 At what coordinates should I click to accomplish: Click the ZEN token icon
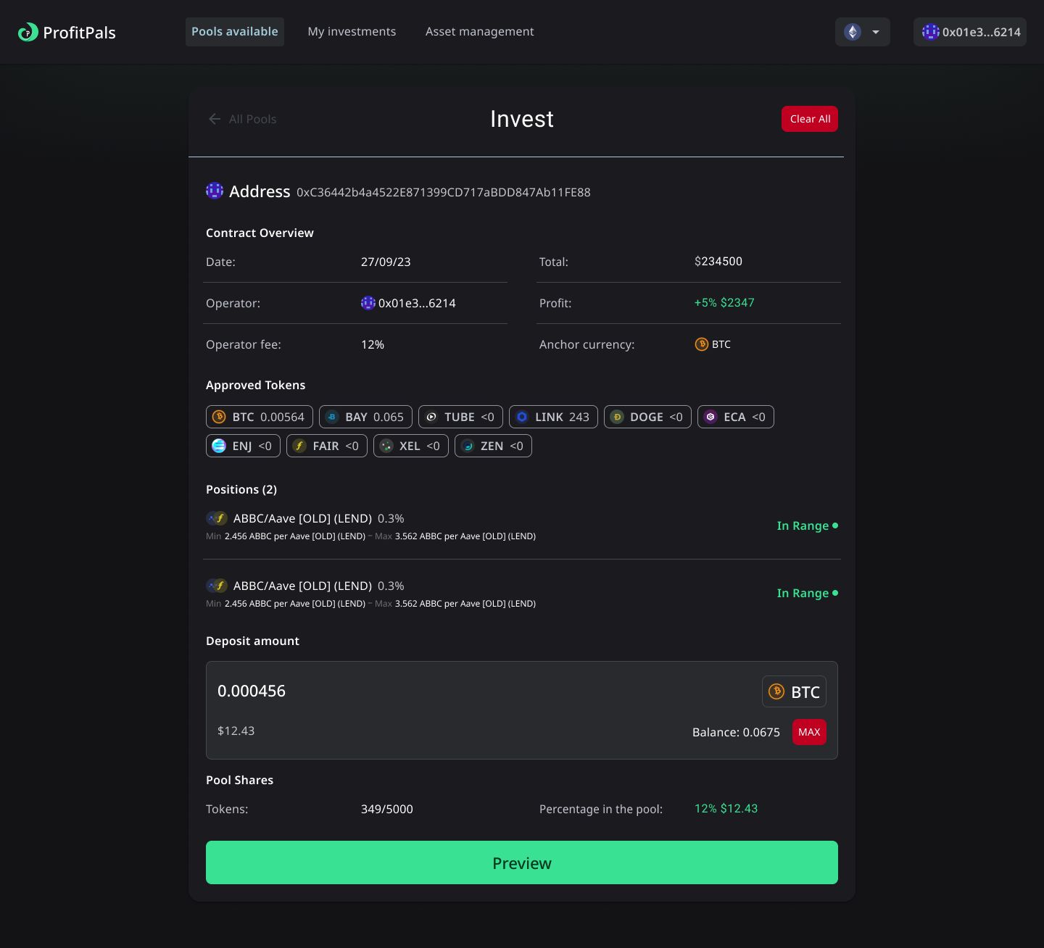pos(468,446)
